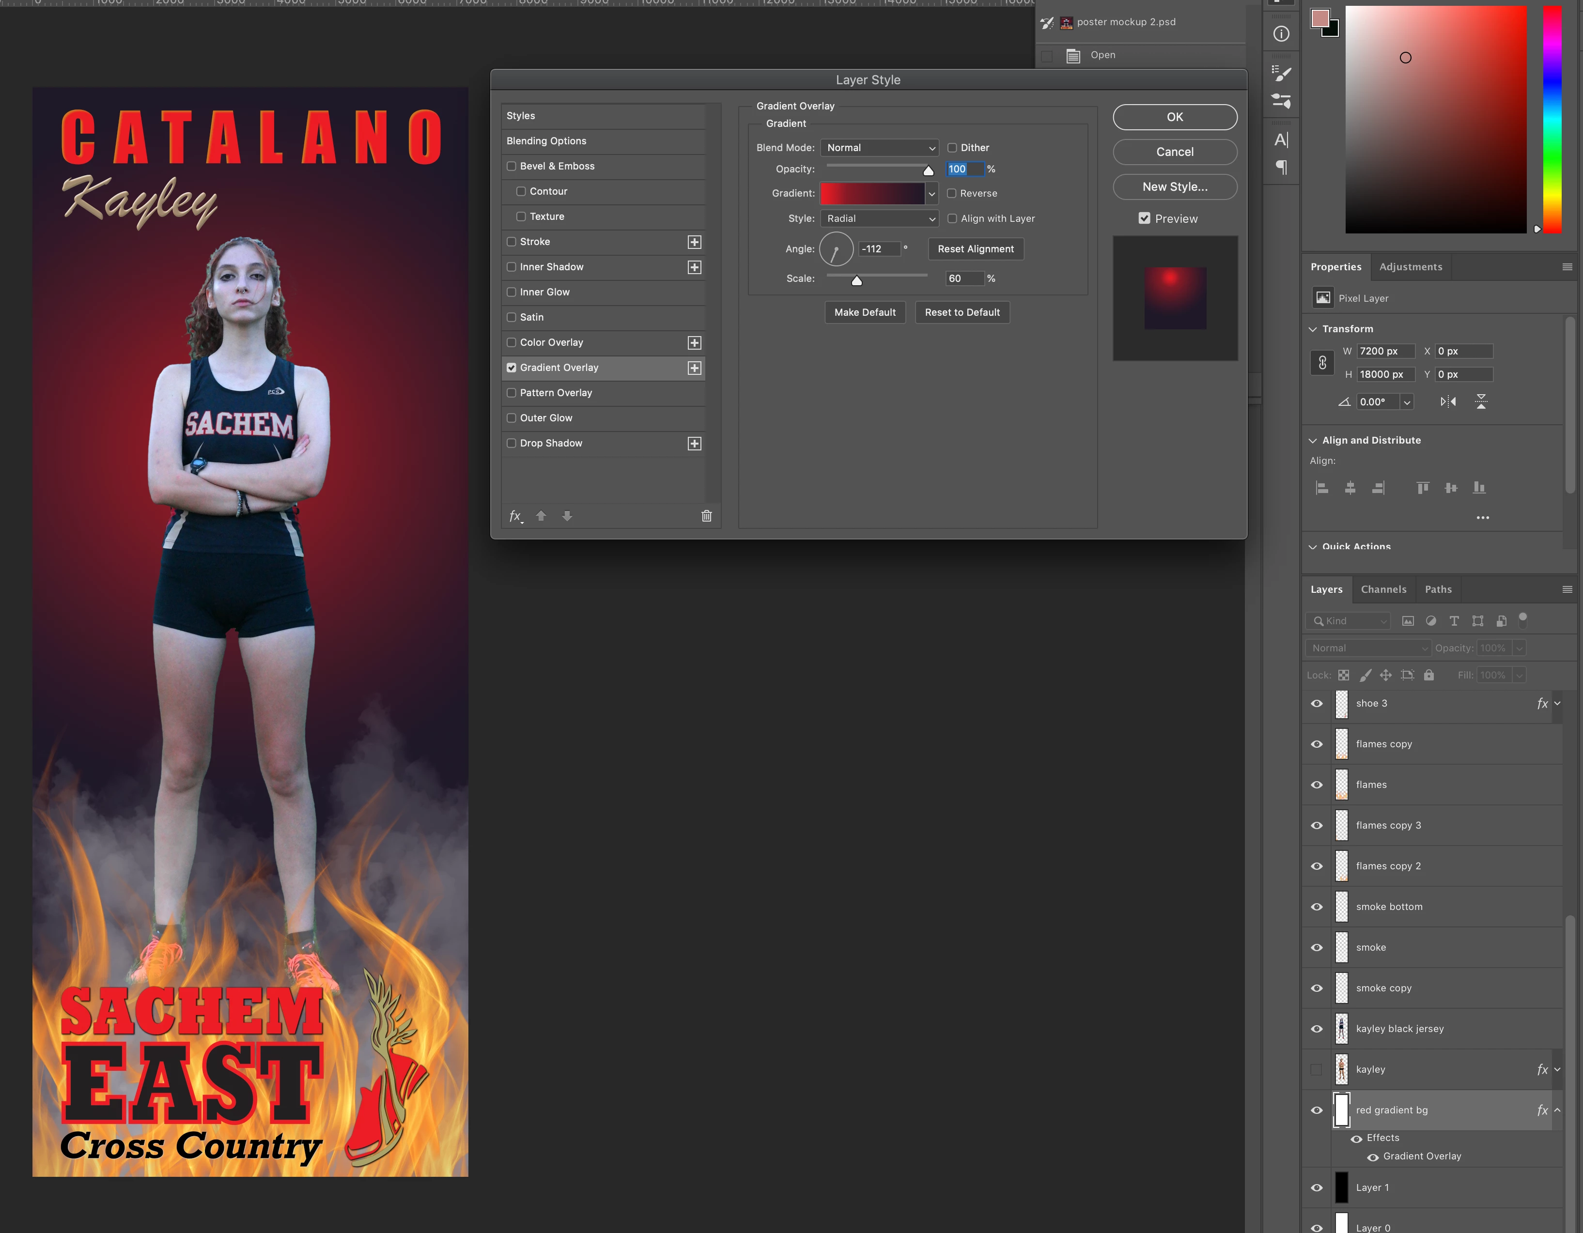Switch to the Channels tab
The image size is (1583, 1233).
1383,589
